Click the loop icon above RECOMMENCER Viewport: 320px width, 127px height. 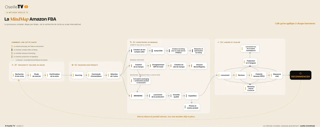click(301, 73)
